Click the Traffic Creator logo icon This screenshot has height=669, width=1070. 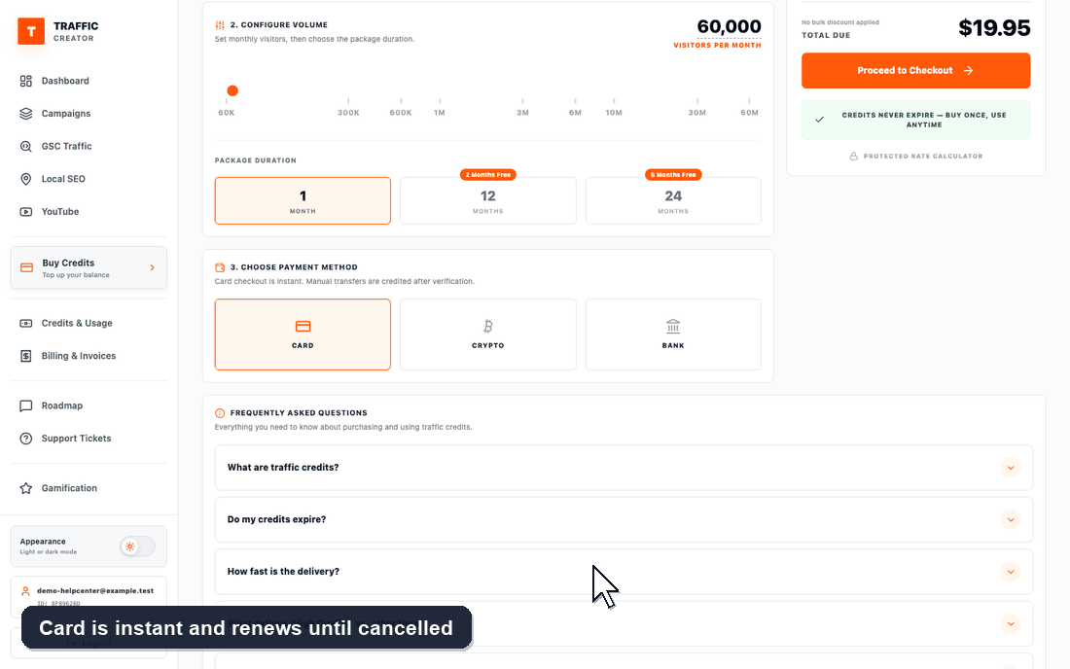pos(31,31)
